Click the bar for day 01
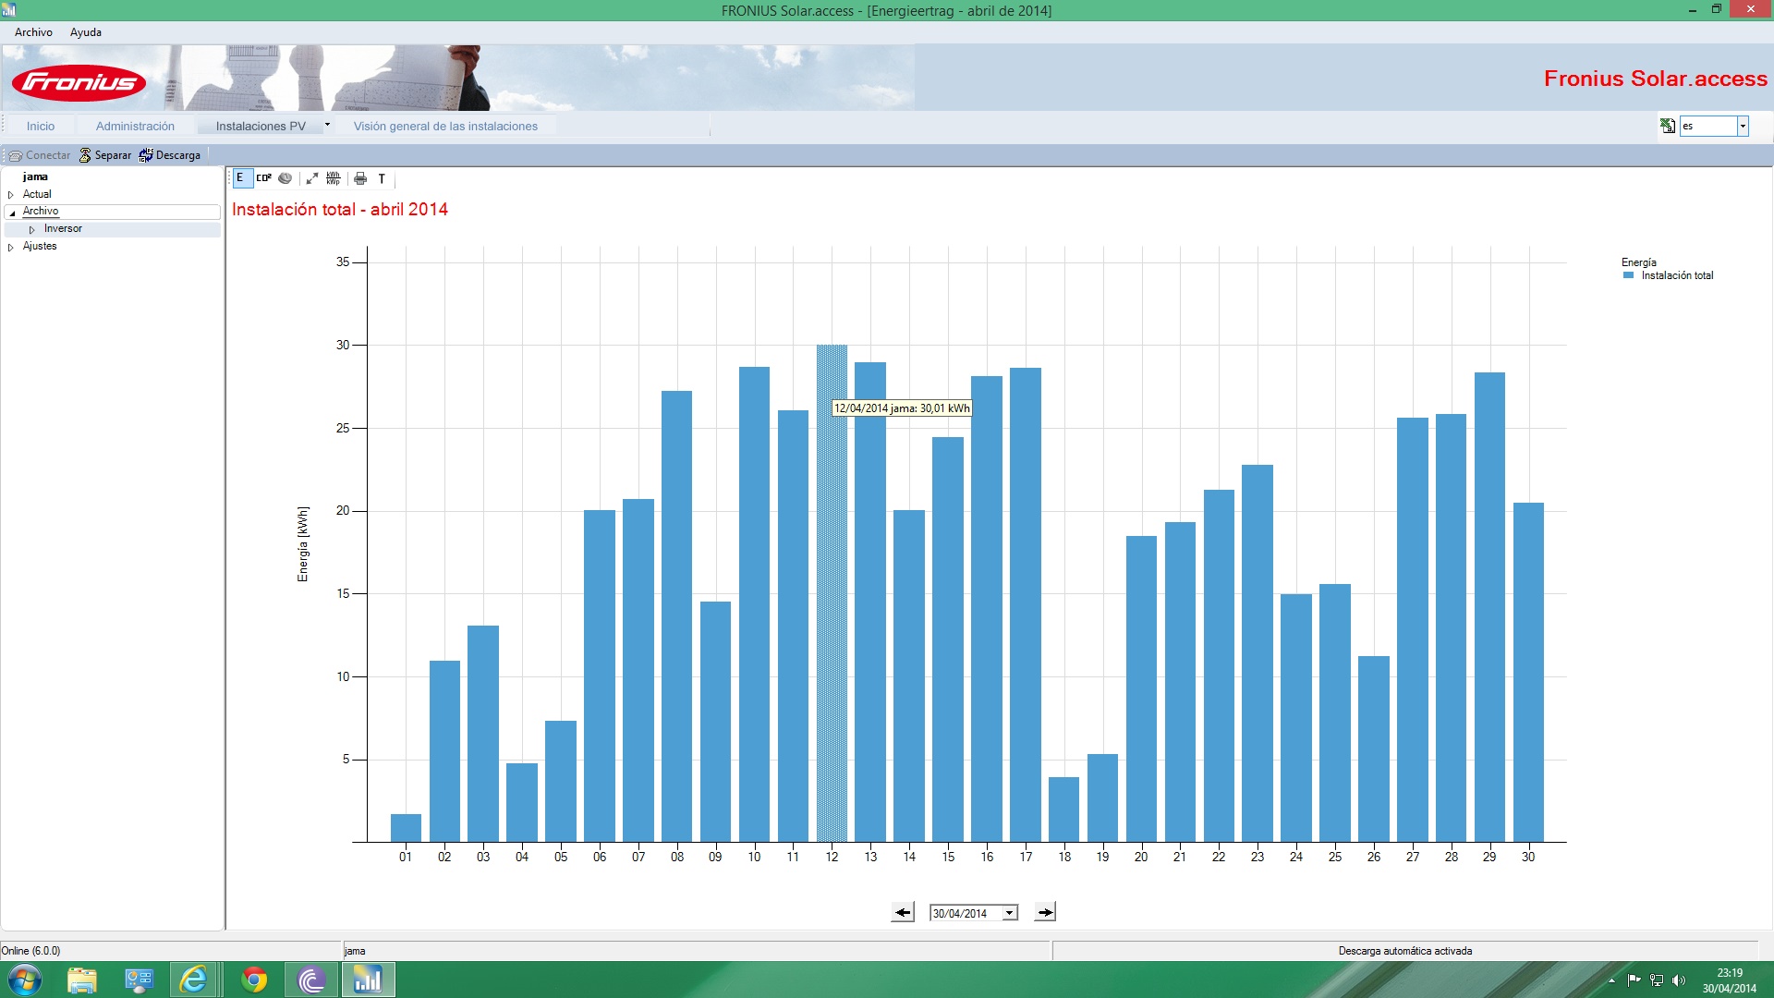 pyautogui.click(x=406, y=828)
